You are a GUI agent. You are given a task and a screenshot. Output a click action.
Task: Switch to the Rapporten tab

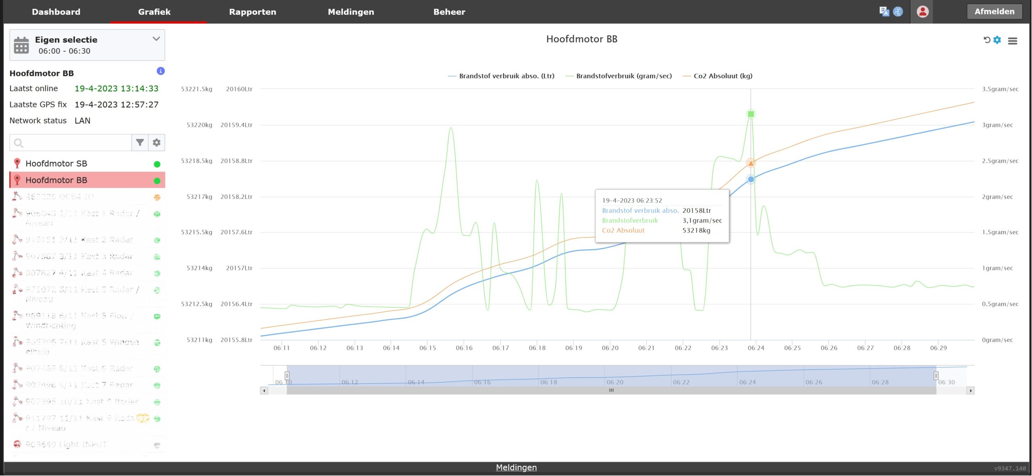(252, 12)
